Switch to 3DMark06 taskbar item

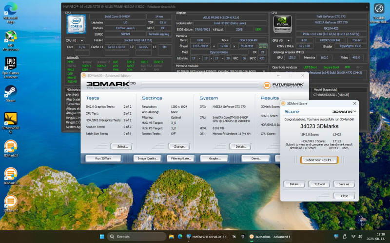[x=270, y=237]
